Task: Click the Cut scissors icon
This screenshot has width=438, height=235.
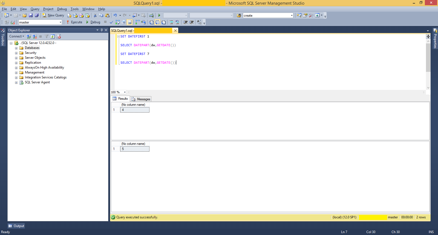Action: coord(95,15)
